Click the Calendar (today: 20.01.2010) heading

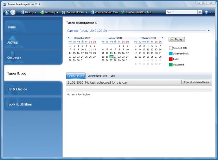(x=87, y=31)
